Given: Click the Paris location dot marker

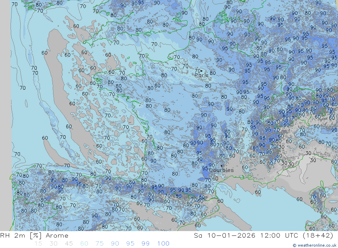Looking at the screenshot, I should click(201, 71).
